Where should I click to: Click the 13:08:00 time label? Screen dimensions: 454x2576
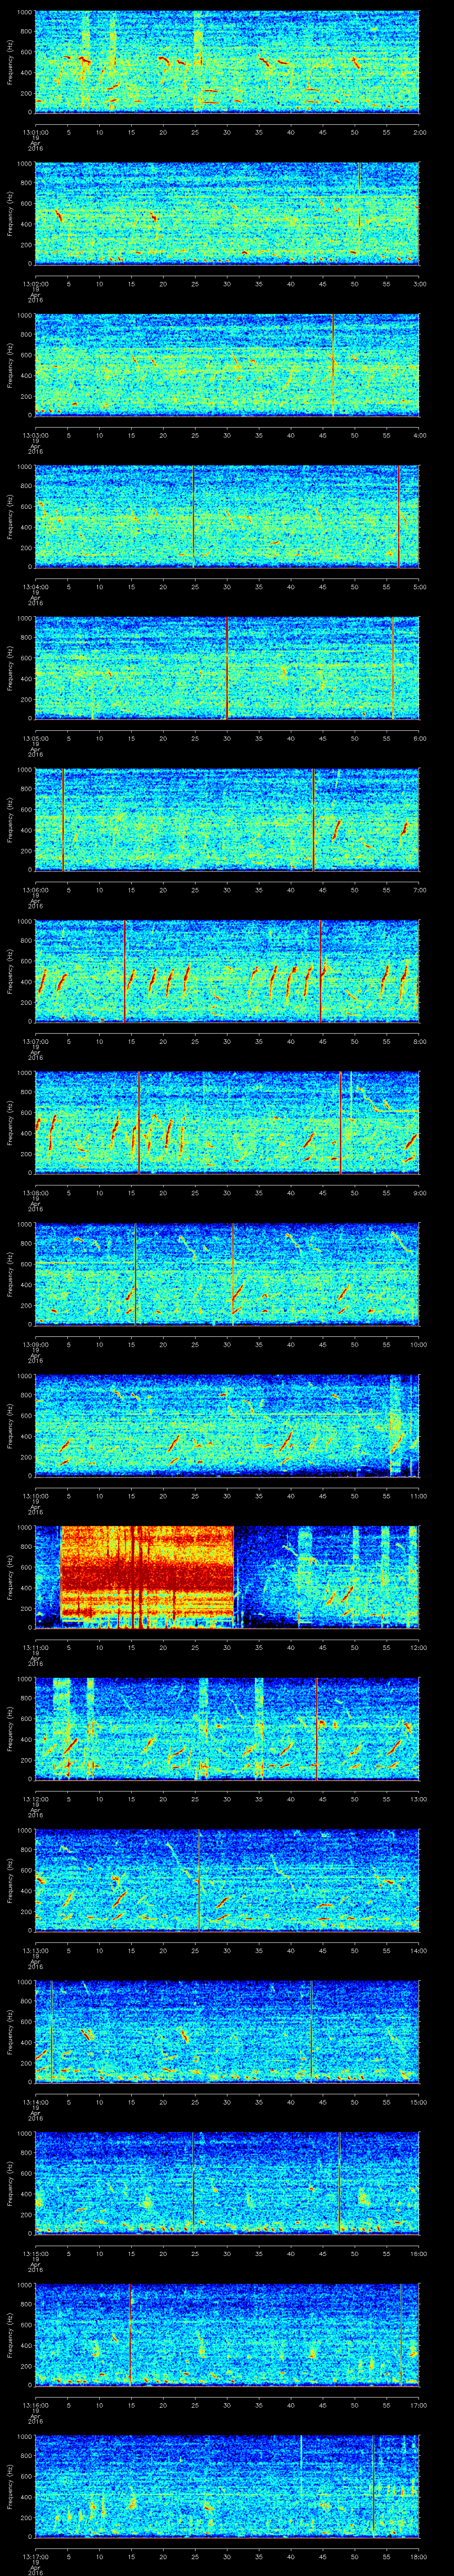point(36,1192)
